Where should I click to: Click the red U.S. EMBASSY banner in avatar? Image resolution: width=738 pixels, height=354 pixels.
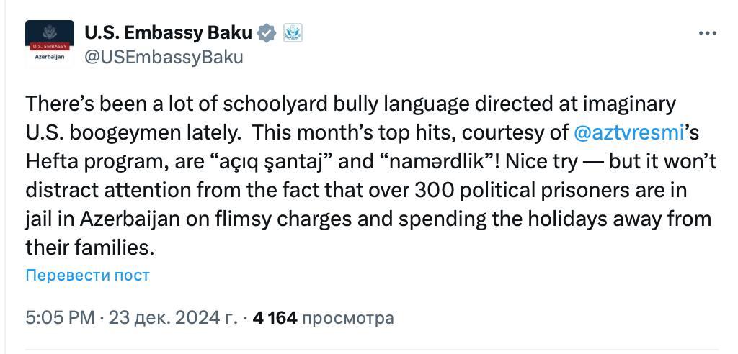tap(50, 47)
